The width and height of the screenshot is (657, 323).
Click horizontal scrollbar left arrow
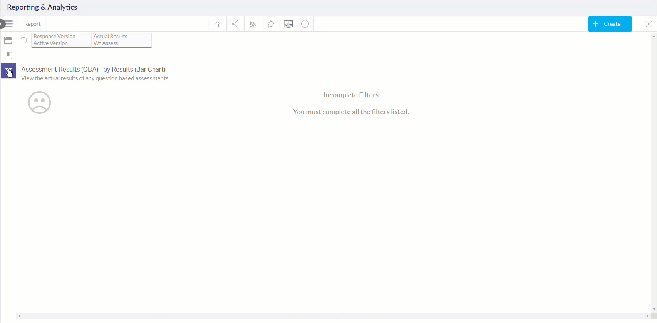click(x=19, y=316)
